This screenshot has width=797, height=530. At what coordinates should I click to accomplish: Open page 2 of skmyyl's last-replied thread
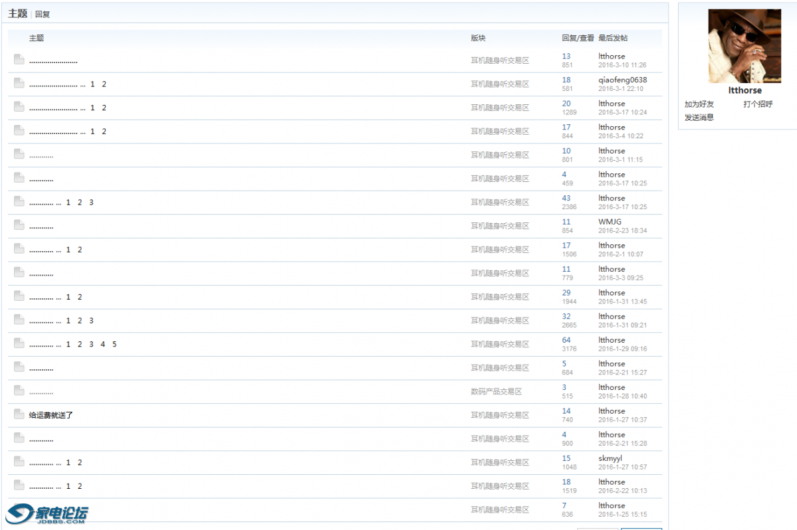80,462
